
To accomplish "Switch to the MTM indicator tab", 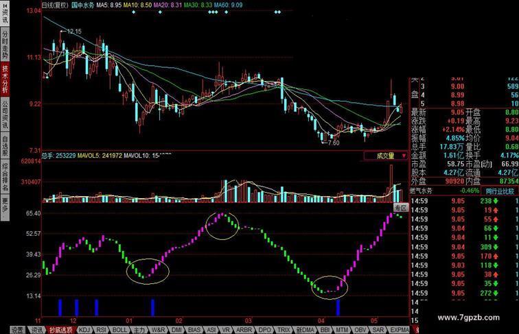I will click(x=342, y=330).
